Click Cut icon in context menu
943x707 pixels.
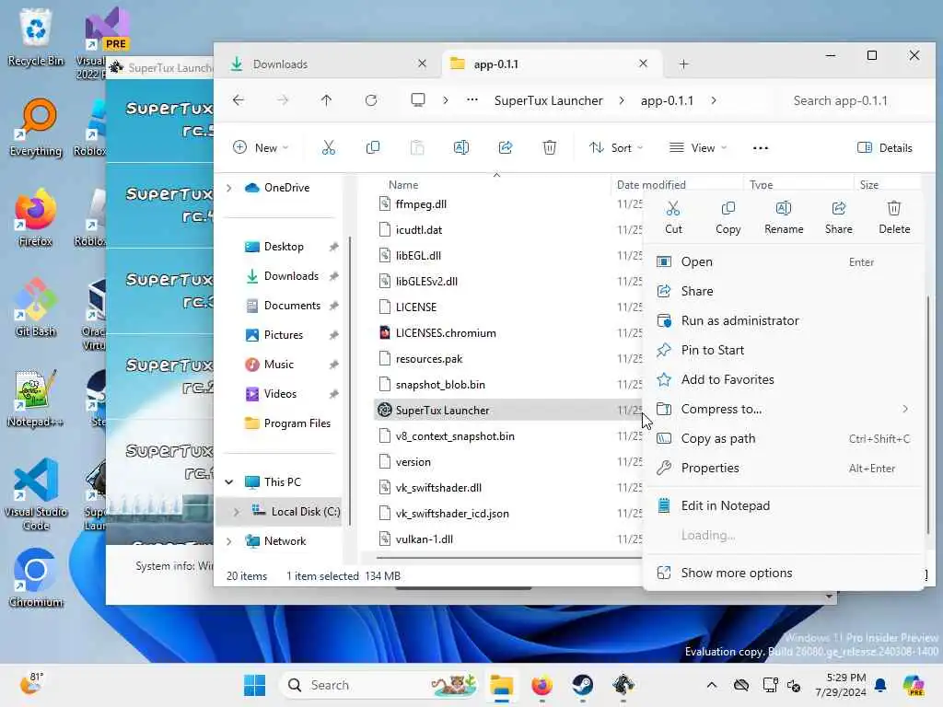click(x=673, y=217)
